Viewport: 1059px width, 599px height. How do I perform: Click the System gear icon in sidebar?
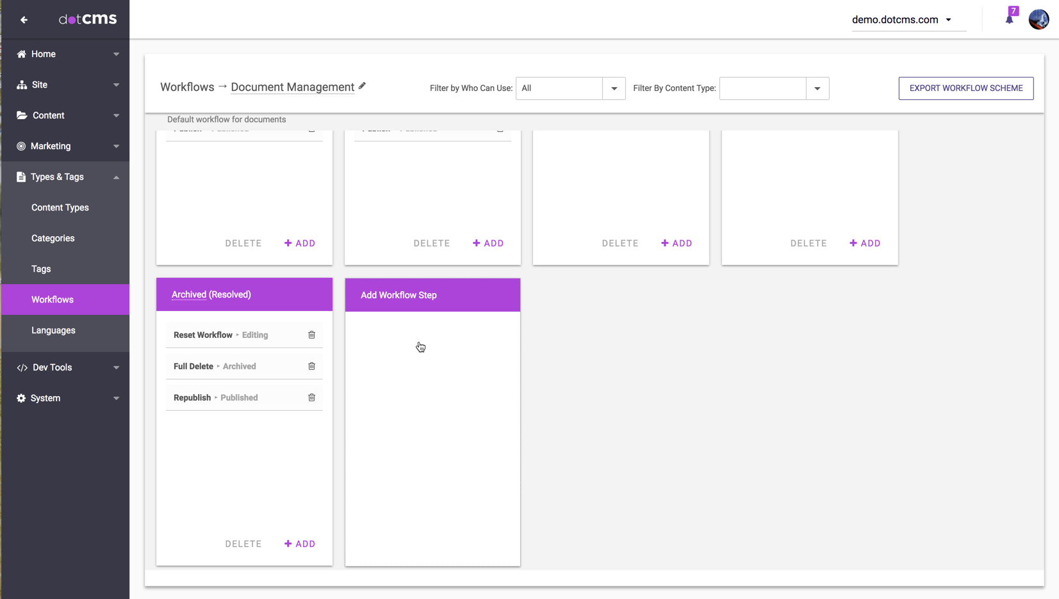pyautogui.click(x=21, y=398)
